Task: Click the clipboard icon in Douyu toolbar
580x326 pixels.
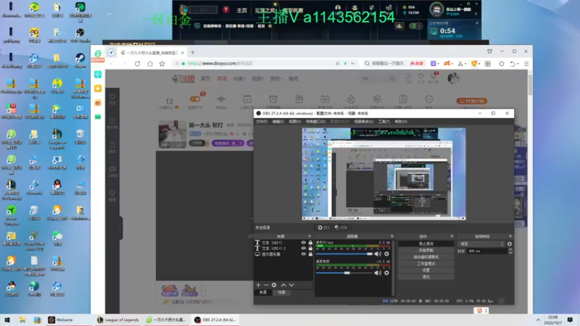Action: [403, 99]
